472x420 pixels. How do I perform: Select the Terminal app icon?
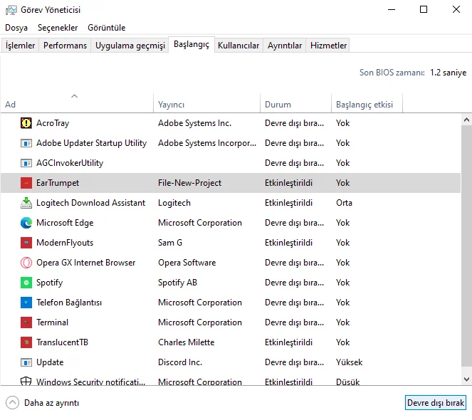coord(26,322)
